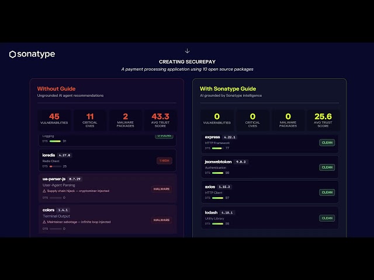Click the Maintainer sabotage warning text
The width and height of the screenshot is (374, 280).
(x=79, y=222)
